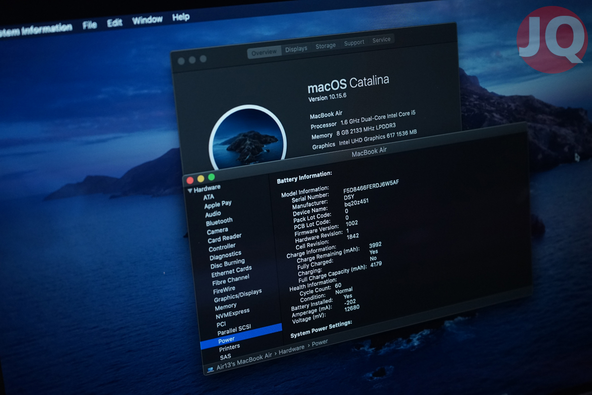Select Graphics/Displays in the sidebar

click(238, 295)
